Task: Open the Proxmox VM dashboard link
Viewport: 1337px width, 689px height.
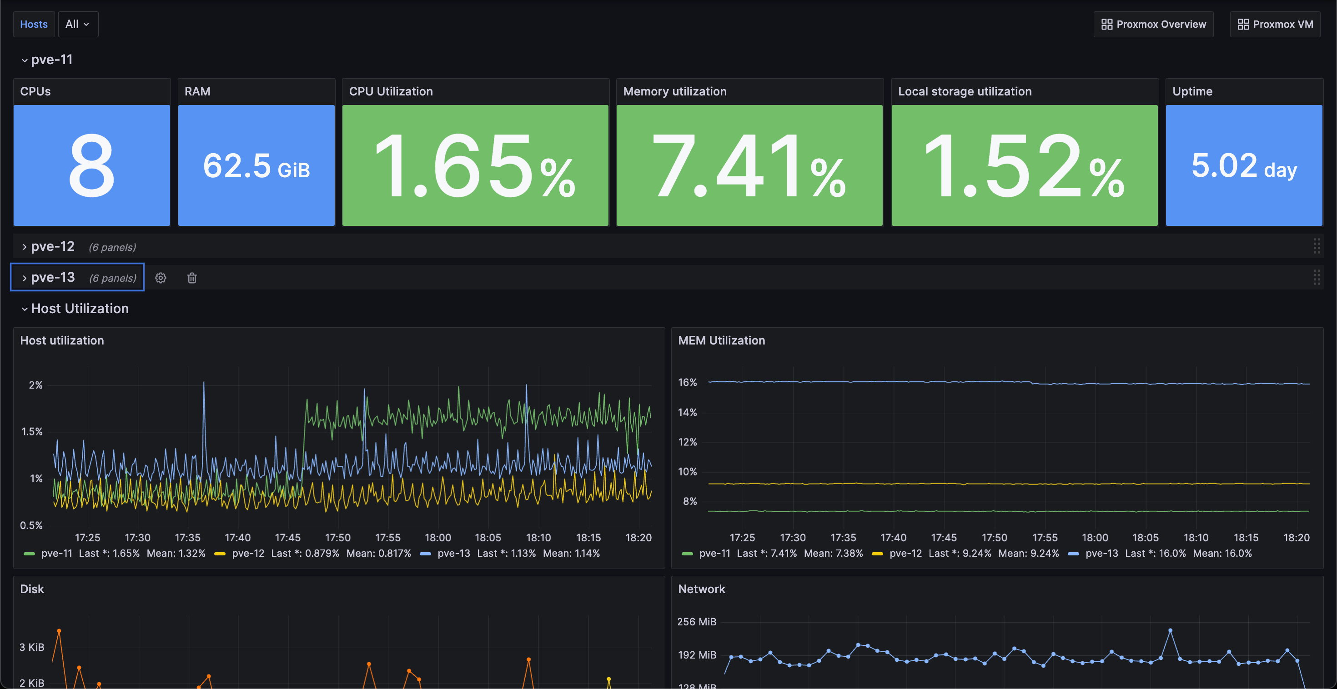Action: pos(1282,25)
